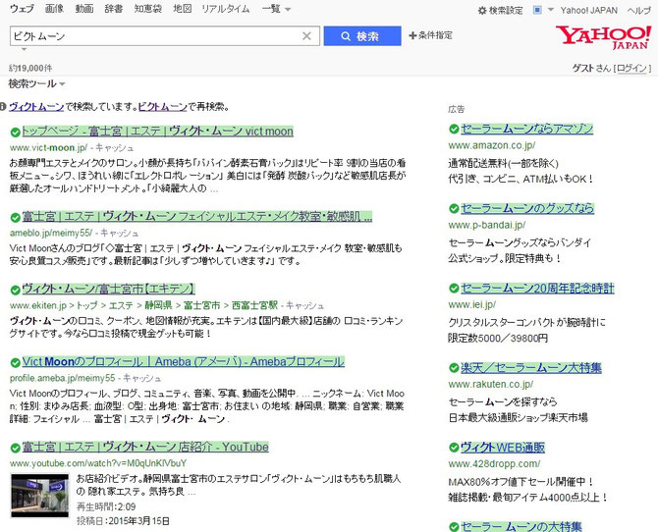Image resolution: width=658 pixels, height=532 pixels.
Task: Click green check icon beside 20周年記念時計 ad
Action: 454,289
